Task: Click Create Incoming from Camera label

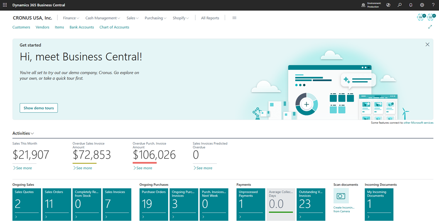Action: click(x=344, y=209)
